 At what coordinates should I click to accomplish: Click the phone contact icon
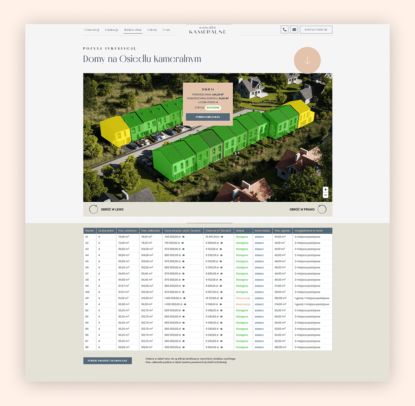pyautogui.click(x=284, y=29)
